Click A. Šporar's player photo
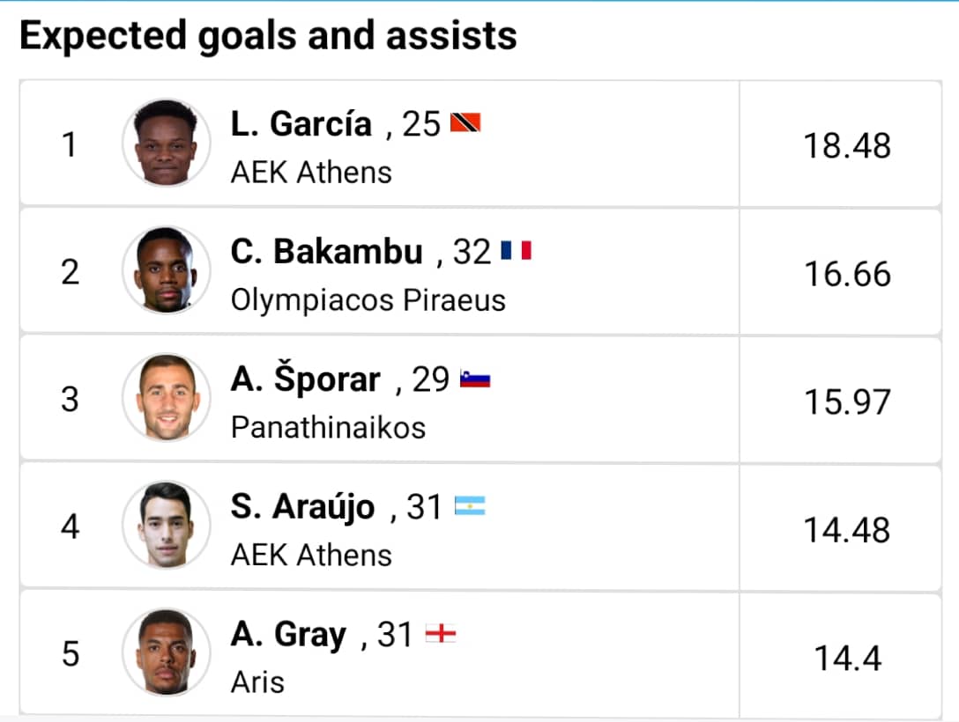This screenshot has width=959, height=722. click(x=166, y=398)
